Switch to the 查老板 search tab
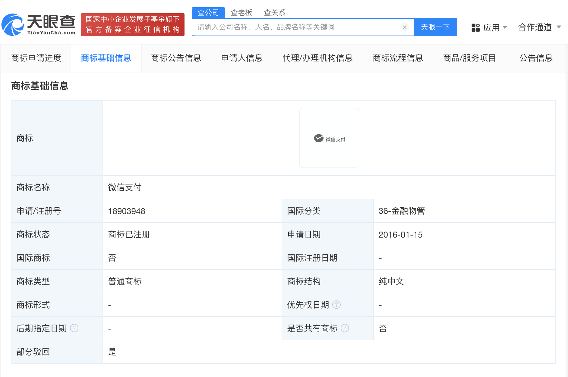568x377 pixels. click(241, 13)
